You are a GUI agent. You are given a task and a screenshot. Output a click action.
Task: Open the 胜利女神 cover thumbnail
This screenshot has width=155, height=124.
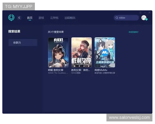(82, 52)
